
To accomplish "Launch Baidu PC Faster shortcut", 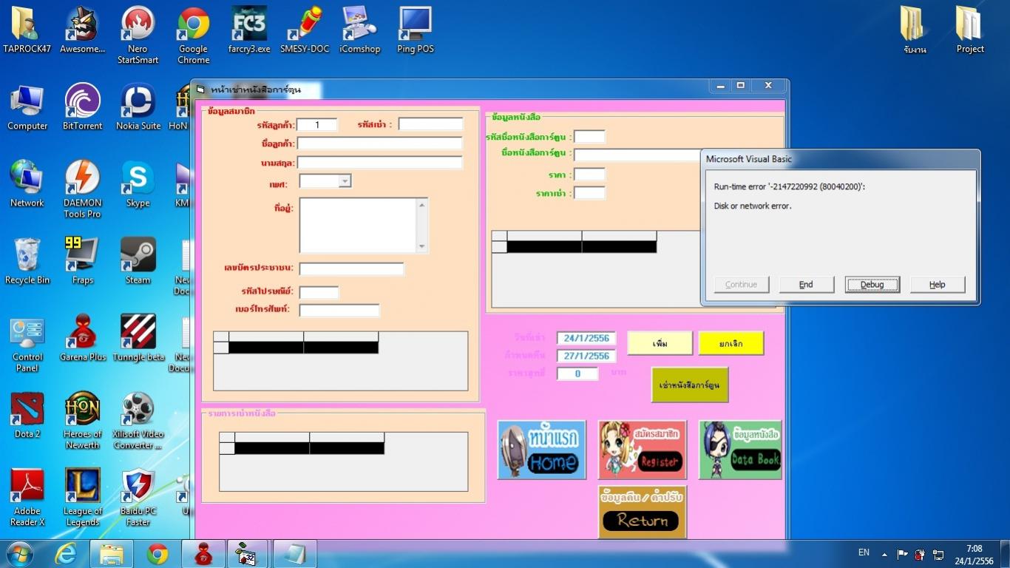I will pos(138,497).
